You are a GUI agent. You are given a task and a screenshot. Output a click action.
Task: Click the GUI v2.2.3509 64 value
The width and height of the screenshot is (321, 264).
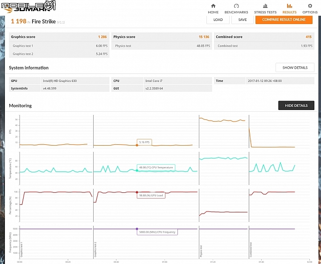pos(154,88)
